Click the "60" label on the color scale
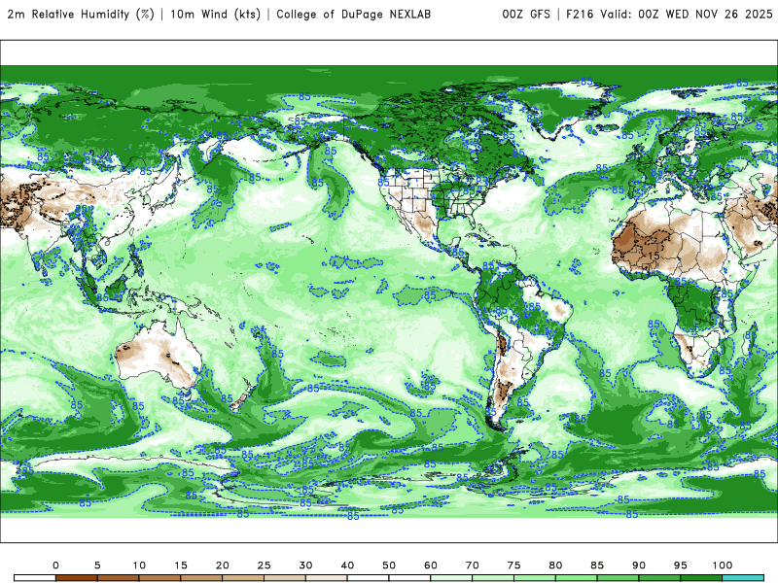 pyautogui.click(x=431, y=566)
